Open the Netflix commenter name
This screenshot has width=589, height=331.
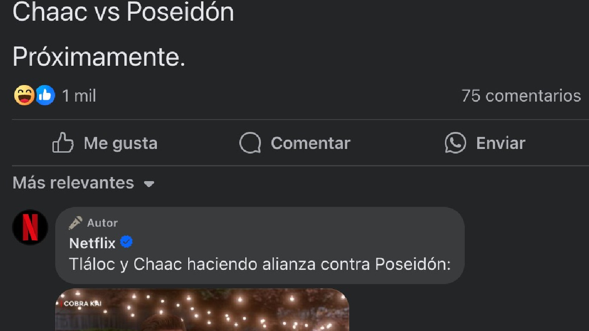(92, 243)
